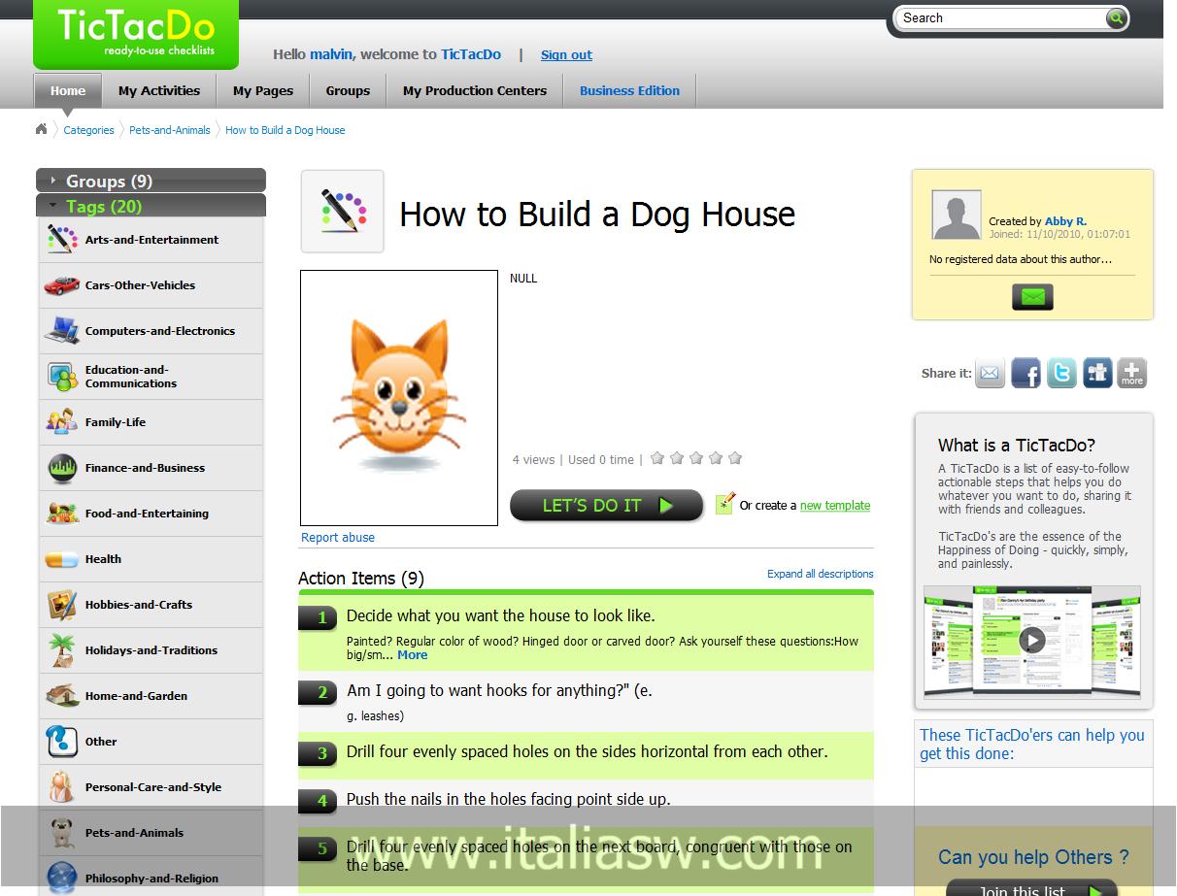Screen dimensions: 1177x896
Task: Select action item 4 Push the nails
Action: point(586,801)
